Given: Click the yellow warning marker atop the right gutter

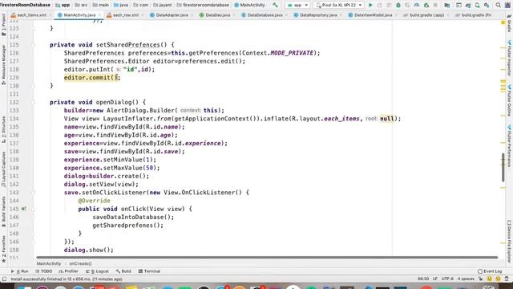Looking at the screenshot, I should pos(503,22).
